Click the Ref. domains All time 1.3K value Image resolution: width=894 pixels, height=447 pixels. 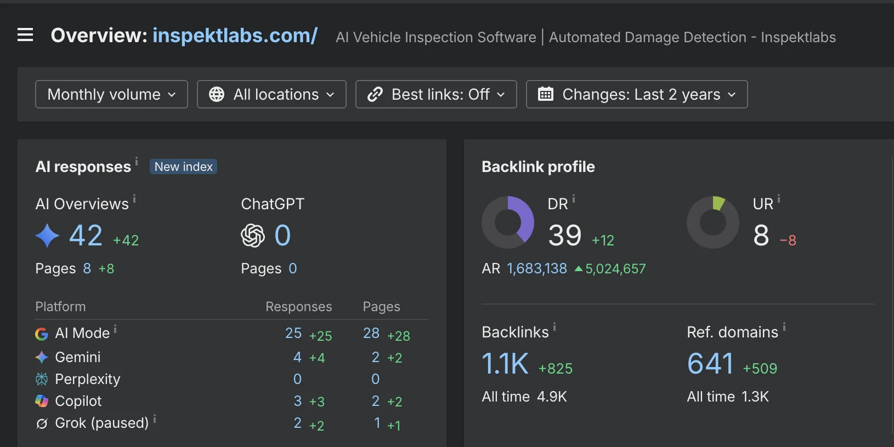pos(755,397)
